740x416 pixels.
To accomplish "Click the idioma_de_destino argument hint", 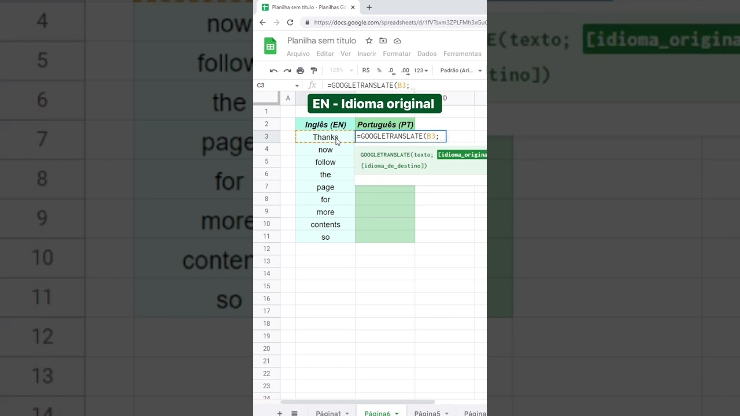I will 394,166.
